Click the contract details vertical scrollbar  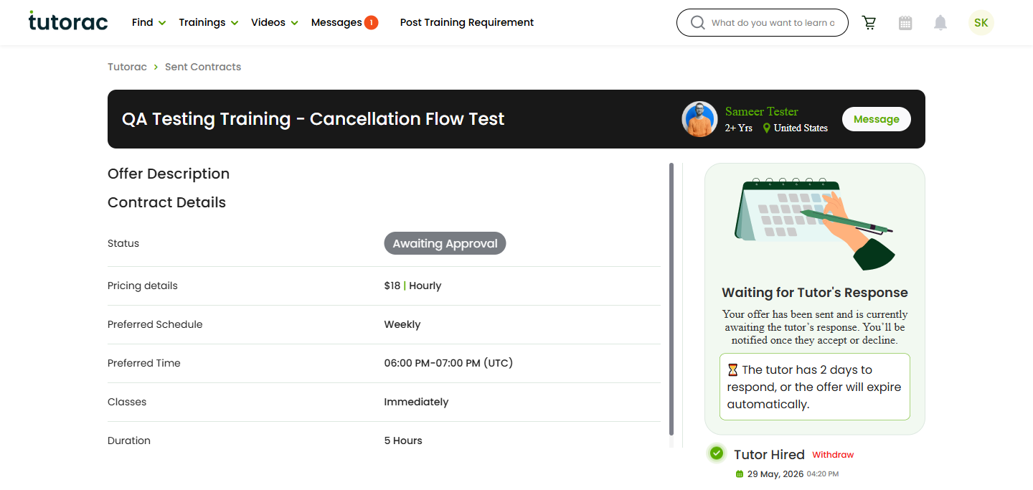pyautogui.click(x=671, y=299)
